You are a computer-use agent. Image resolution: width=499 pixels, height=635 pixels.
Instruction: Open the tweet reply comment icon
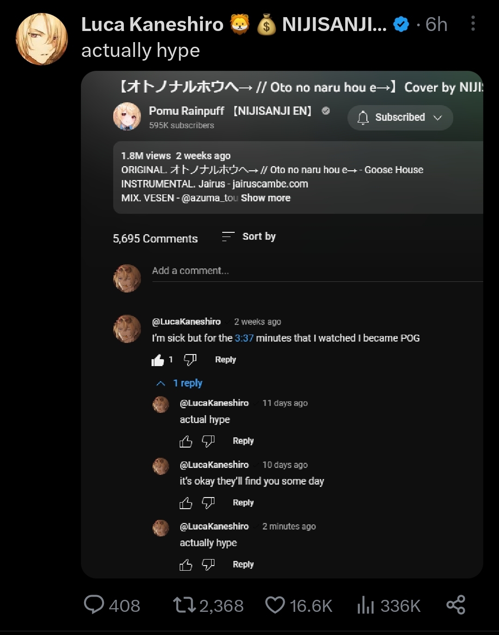[94, 605]
